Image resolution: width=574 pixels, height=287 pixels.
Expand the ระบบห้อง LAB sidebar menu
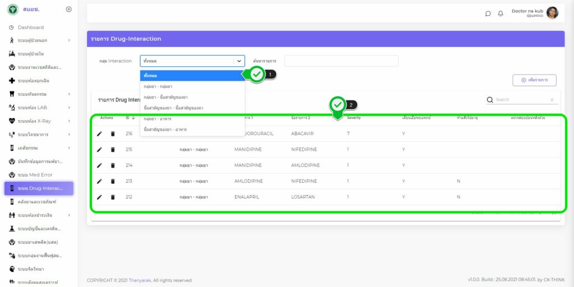[x=69, y=107]
